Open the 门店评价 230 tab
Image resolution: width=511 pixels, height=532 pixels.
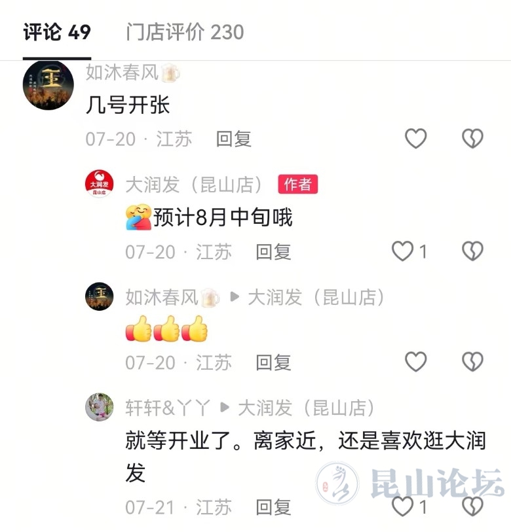point(185,33)
